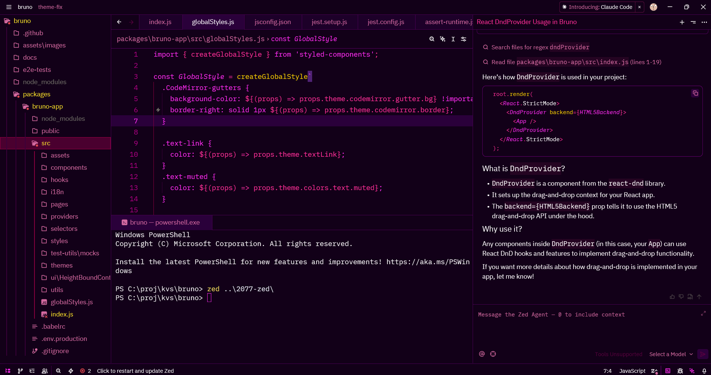
Task: Switch to the jsconfig.json tab
Action: 272,22
